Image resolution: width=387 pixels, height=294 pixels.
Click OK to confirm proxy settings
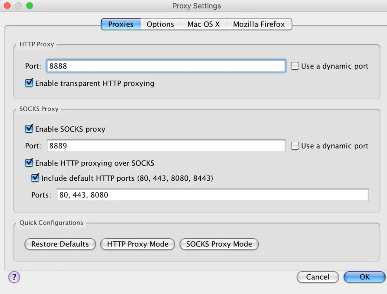pos(364,277)
